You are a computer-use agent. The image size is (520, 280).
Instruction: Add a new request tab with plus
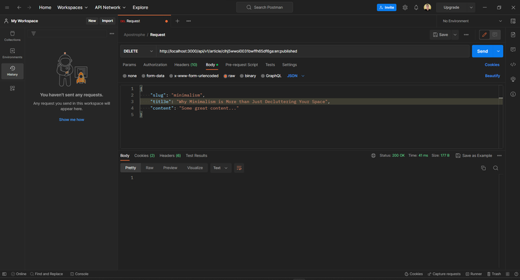[177, 21]
